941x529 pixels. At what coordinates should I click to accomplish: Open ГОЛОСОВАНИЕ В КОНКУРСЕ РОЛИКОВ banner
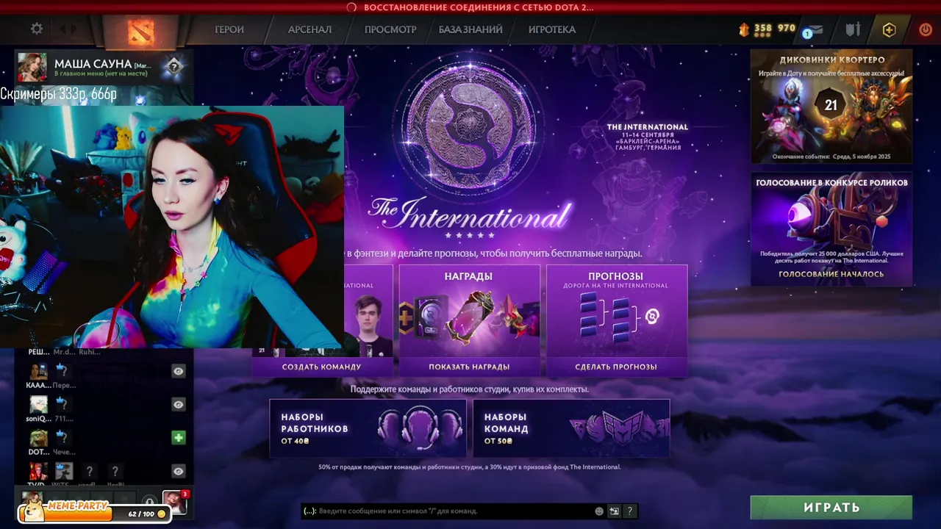(x=831, y=228)
